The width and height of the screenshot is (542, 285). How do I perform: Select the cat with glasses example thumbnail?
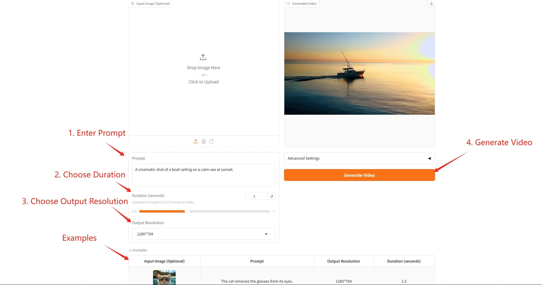pos(164,277)
